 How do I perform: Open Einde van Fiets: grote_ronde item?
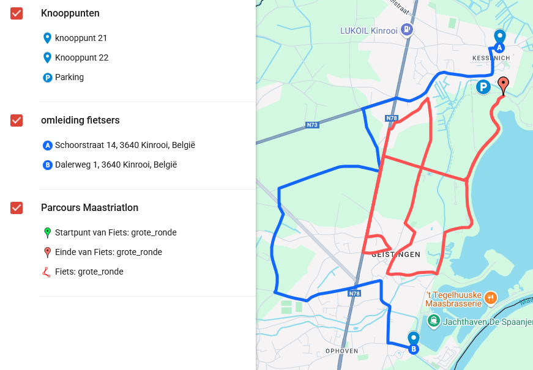[102, 253]
